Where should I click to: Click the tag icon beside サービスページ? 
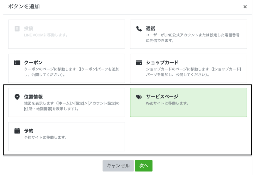(x=139, y=97)
